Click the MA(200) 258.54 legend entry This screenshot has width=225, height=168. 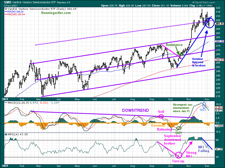pyautogui.click(x=15, y=14)
